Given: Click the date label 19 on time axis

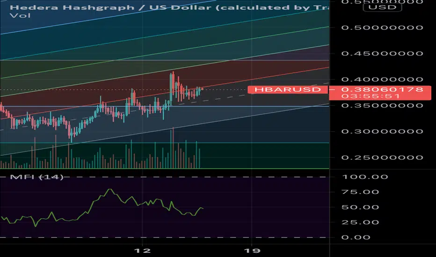Looking at the screenshot, I should click(252, 251).
